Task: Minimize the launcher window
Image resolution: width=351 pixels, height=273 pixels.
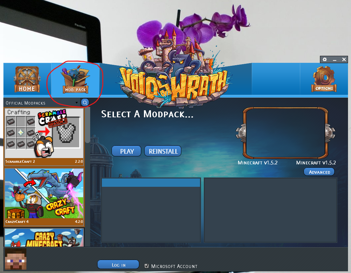Action: [334, 59]
